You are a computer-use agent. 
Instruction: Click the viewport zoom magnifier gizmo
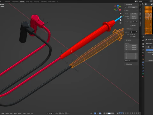(x=120, y=14)
